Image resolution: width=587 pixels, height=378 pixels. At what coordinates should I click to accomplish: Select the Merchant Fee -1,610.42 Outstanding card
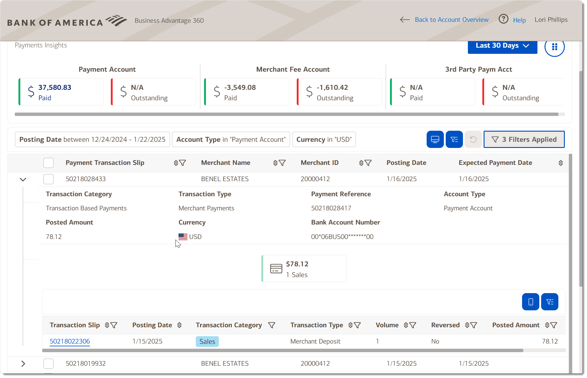pos(339,92)
